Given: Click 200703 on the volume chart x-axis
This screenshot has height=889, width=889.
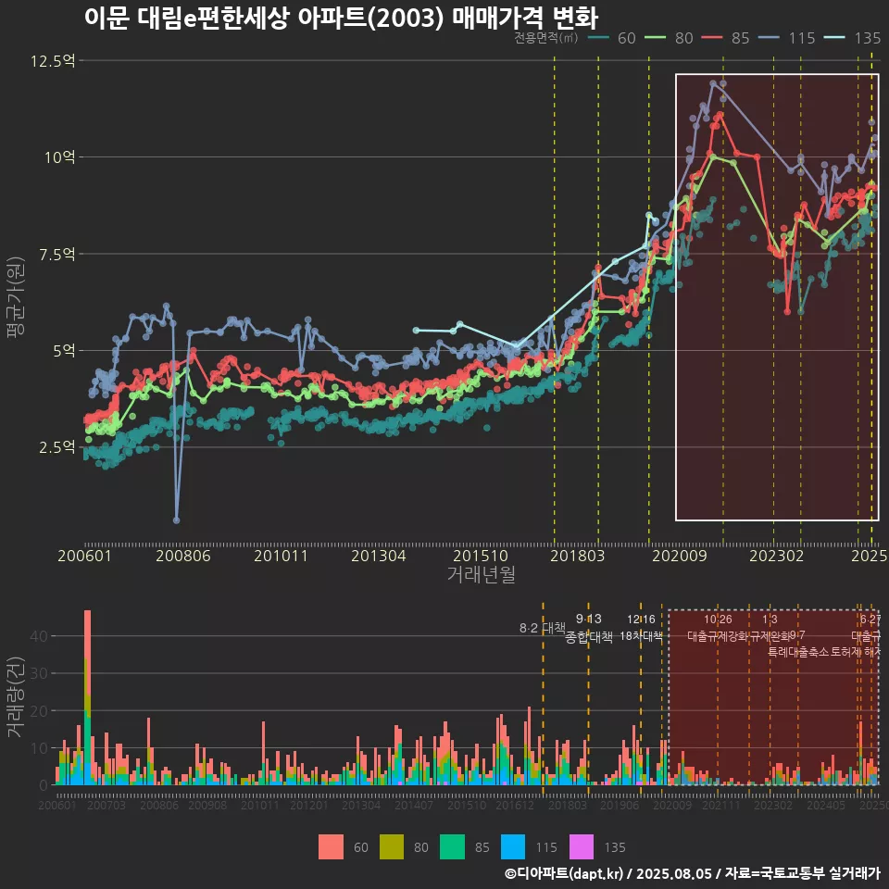Looking at the screenshot, I should point(106,805).
